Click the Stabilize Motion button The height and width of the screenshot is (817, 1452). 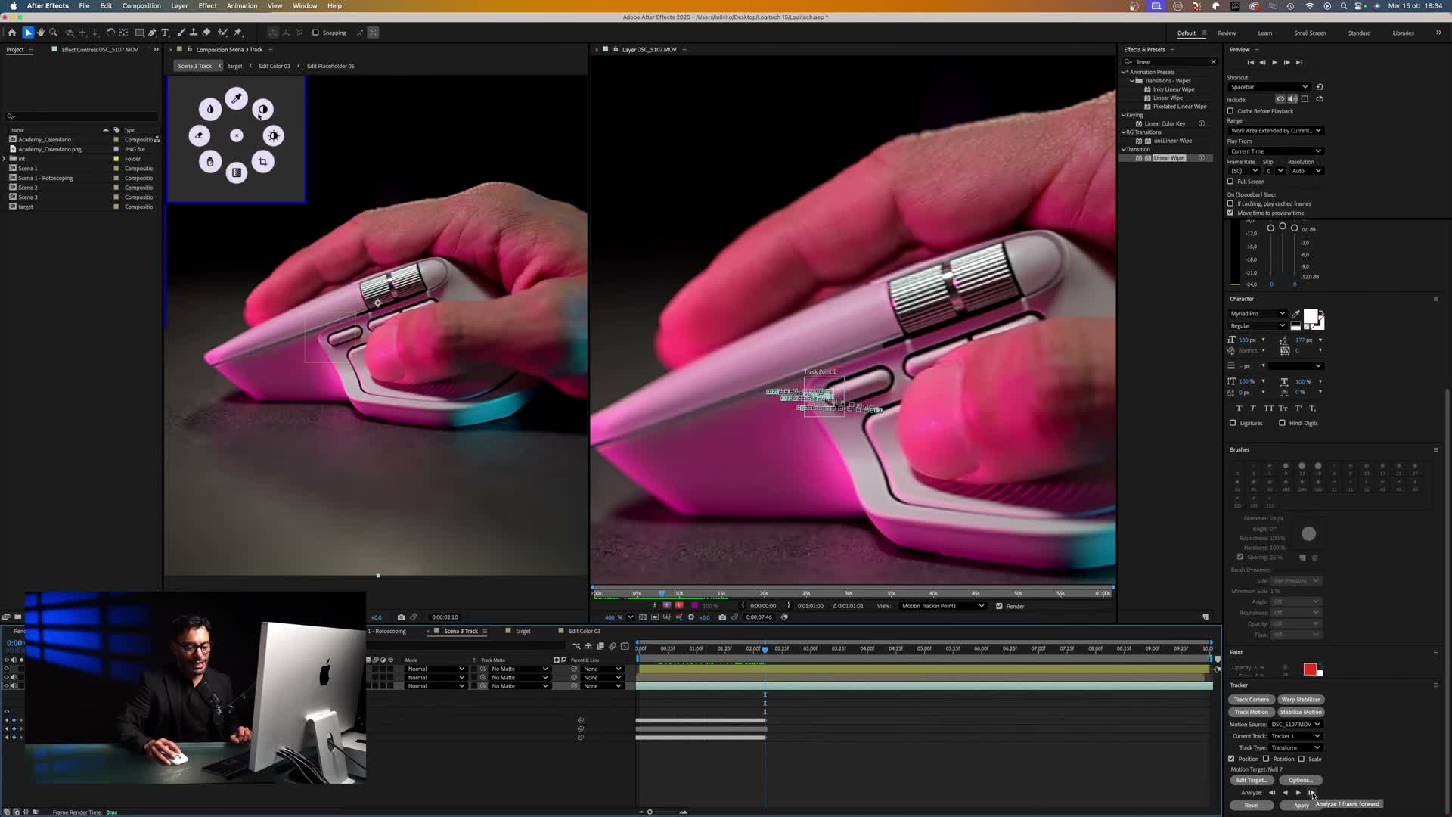[x=1301, y=712]
